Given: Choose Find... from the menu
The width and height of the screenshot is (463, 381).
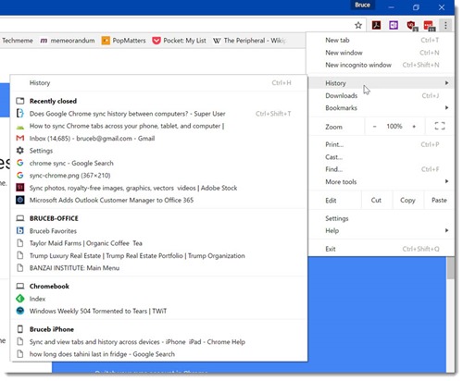Looking at the screenshot, I should (382, 169).
